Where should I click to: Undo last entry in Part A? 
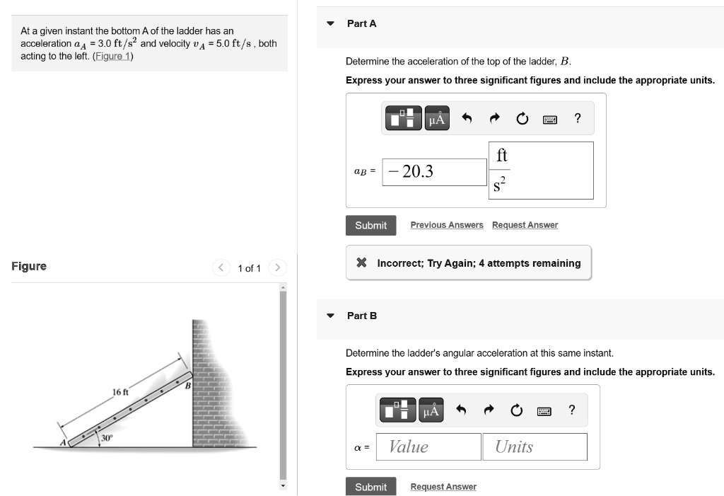[467, 119]
